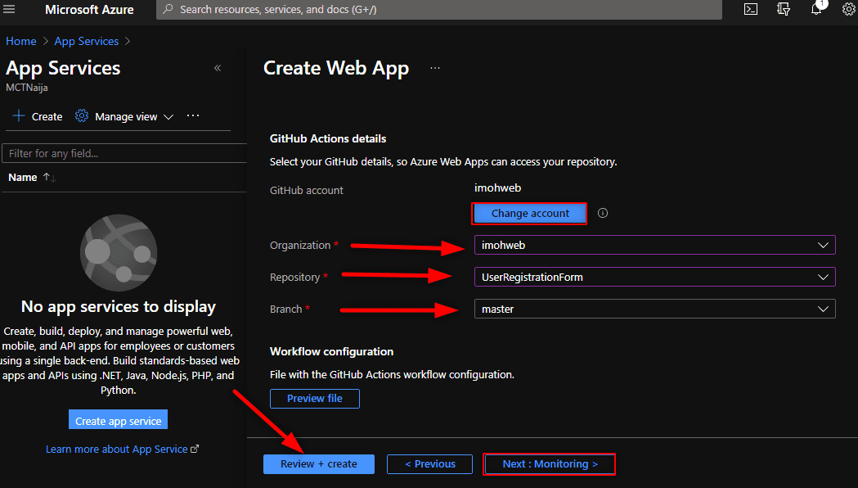The height and width of the screenshot is (488, 858).
Task: Click the Preview file button
Action: 315,398
